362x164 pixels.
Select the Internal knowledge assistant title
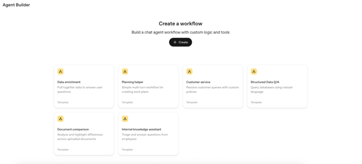[141, 129]
